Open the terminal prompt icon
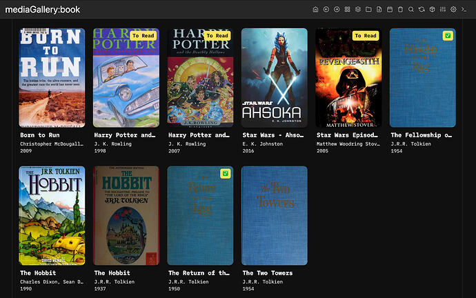This screenshot has height=298, width=476. point(464,10)
